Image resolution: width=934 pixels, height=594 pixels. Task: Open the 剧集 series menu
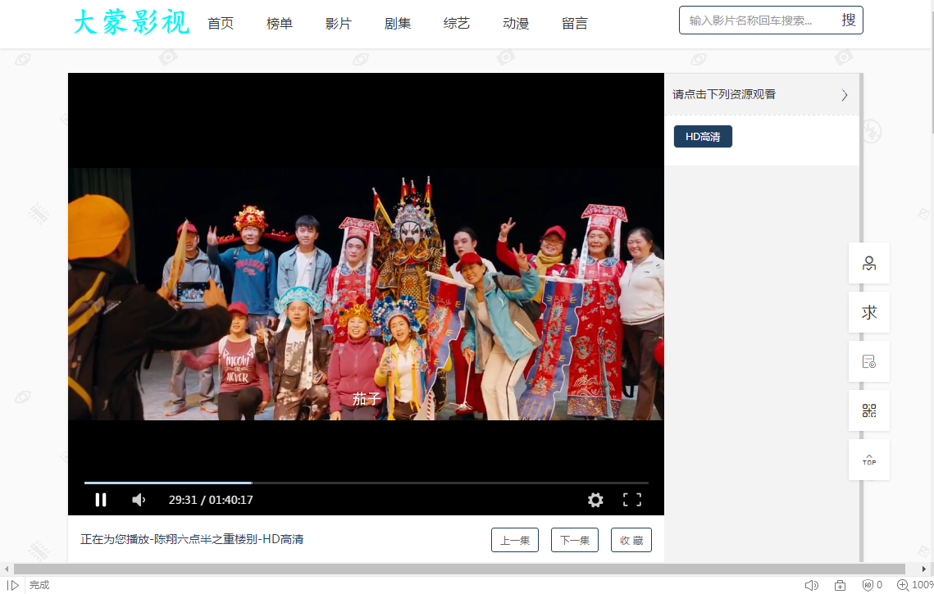398,23
